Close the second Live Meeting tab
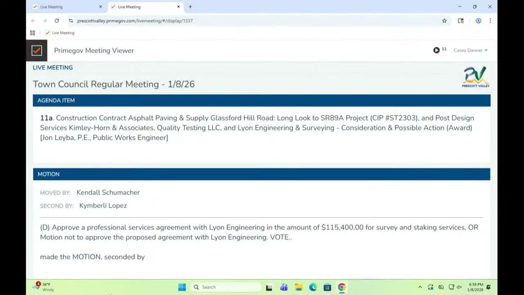 (178, 7)
